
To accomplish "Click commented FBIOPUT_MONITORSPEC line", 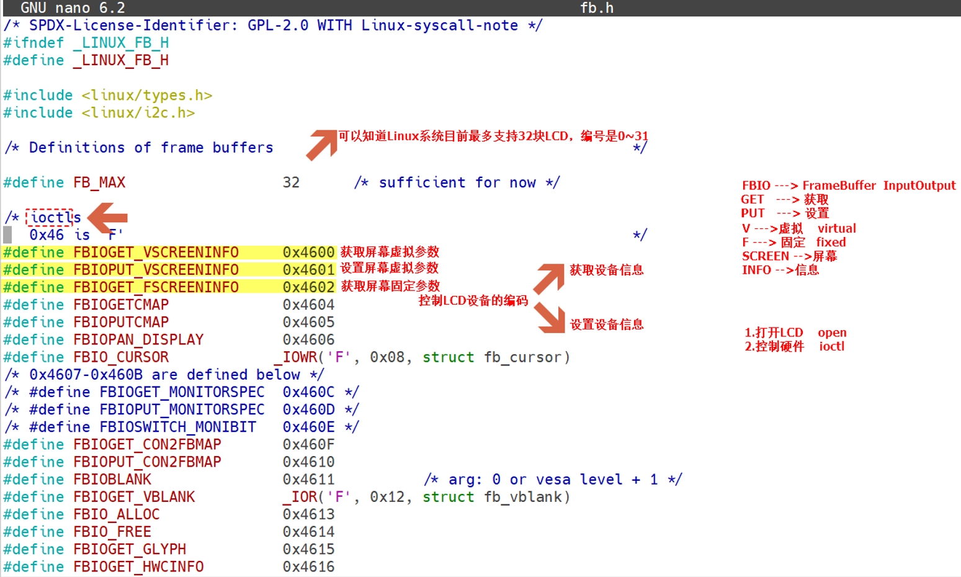I will [x=182, y=409].
